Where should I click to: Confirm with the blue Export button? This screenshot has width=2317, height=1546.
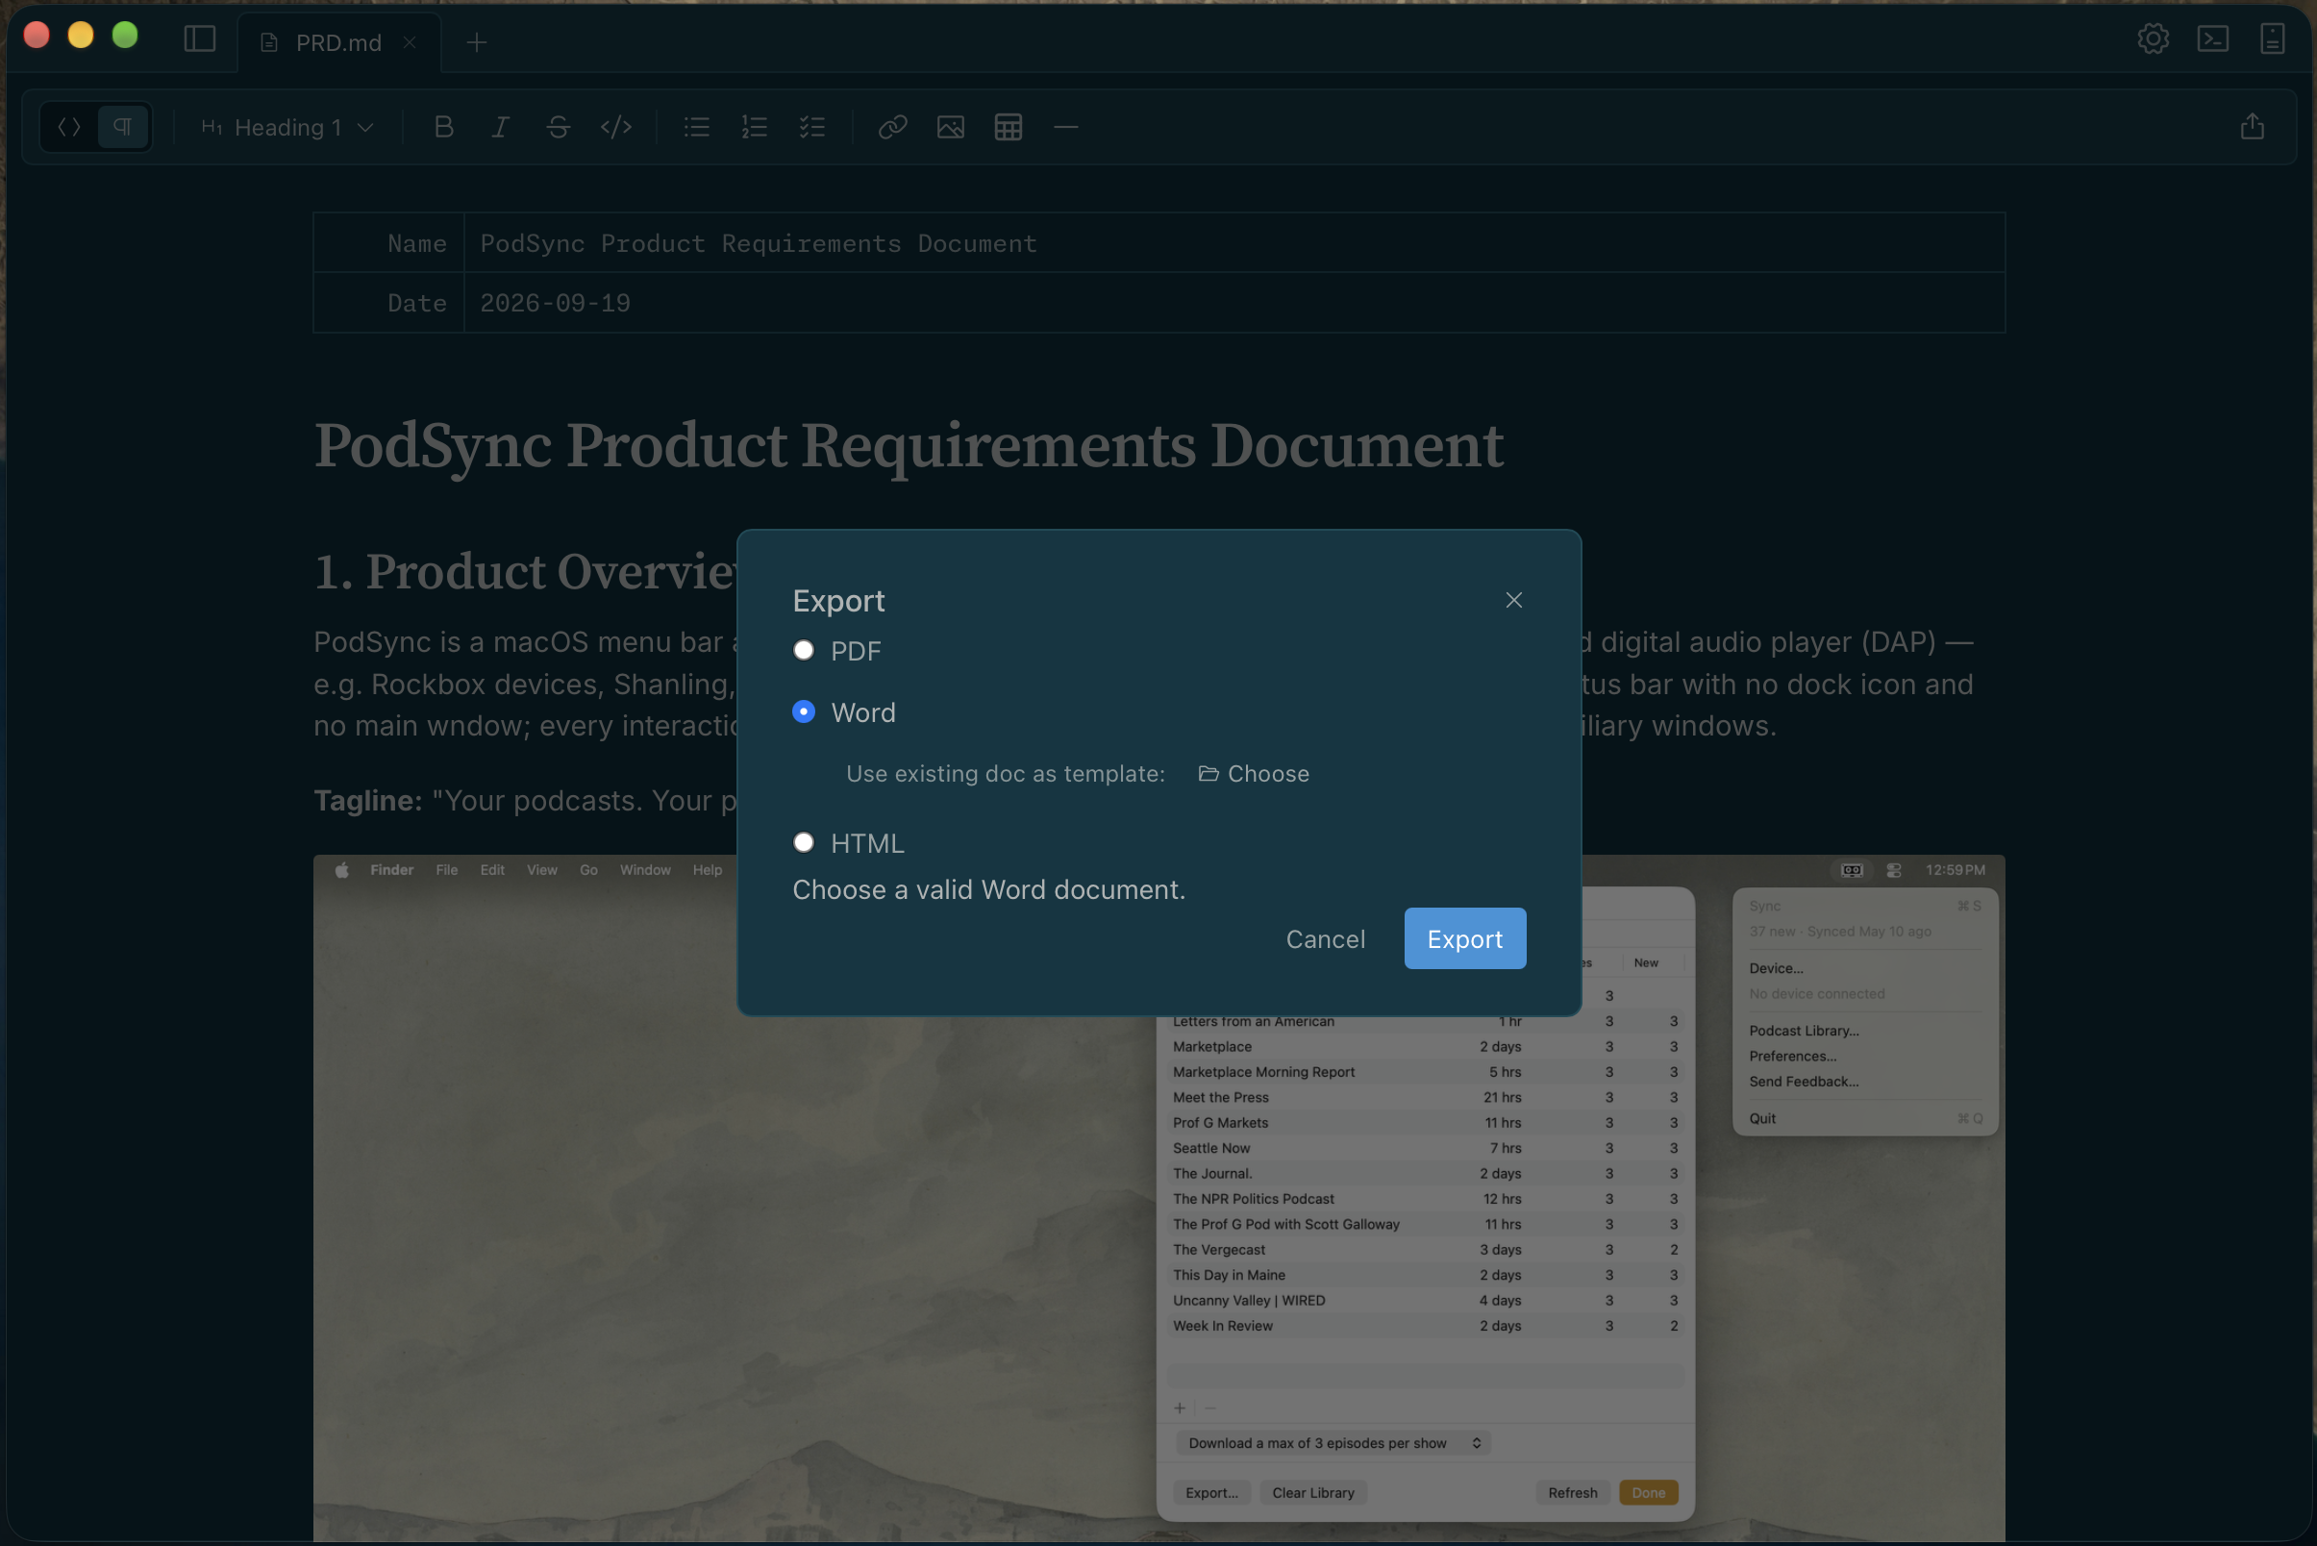click(1465, 938)
